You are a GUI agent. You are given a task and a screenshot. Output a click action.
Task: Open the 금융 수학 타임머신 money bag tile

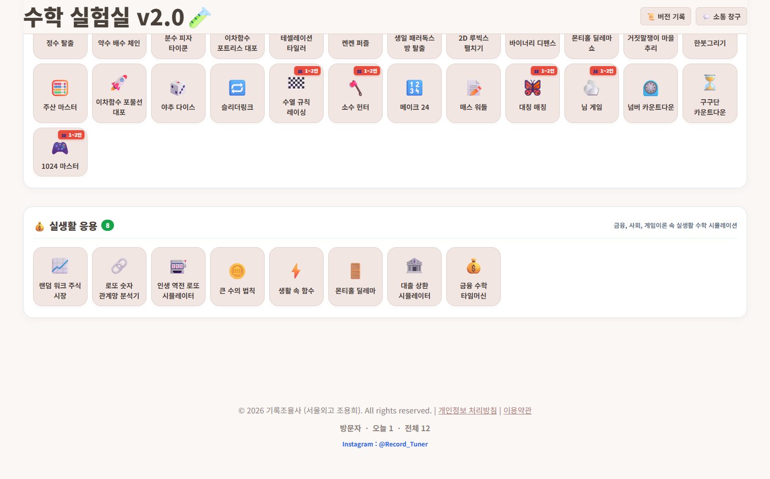point(473,277)
